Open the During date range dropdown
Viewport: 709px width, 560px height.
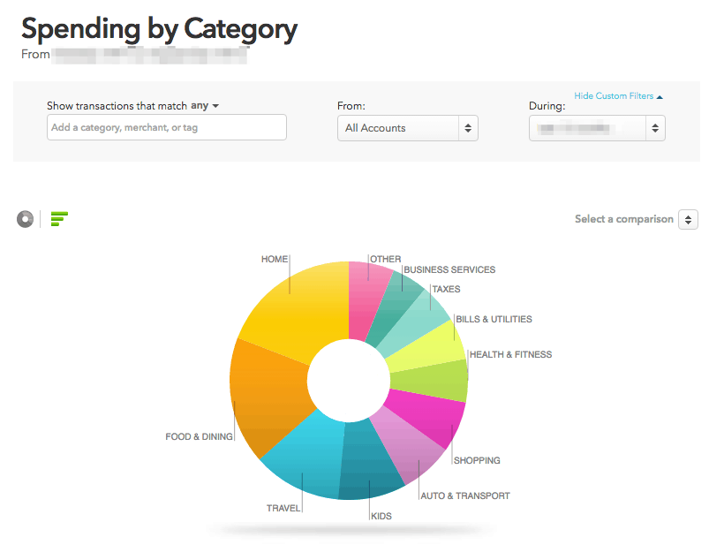[597, 128]
